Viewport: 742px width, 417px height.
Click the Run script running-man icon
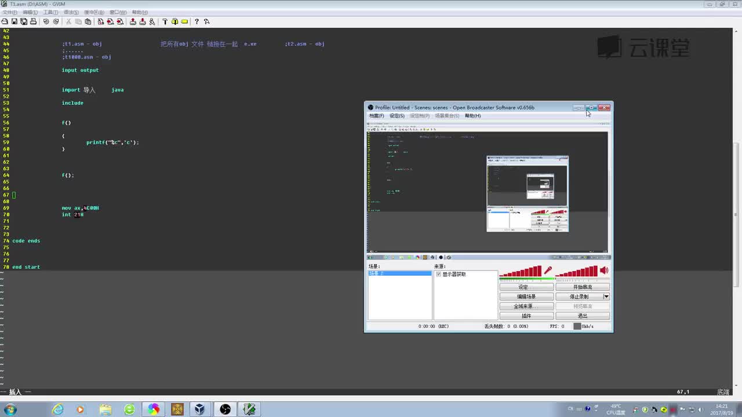point(152,21)
